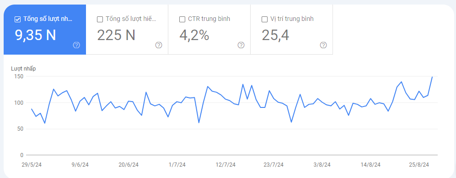Viewport: 456px width, 178px height.
Task: Select the 25,4 average position value
Action: [x=275, y=35]
